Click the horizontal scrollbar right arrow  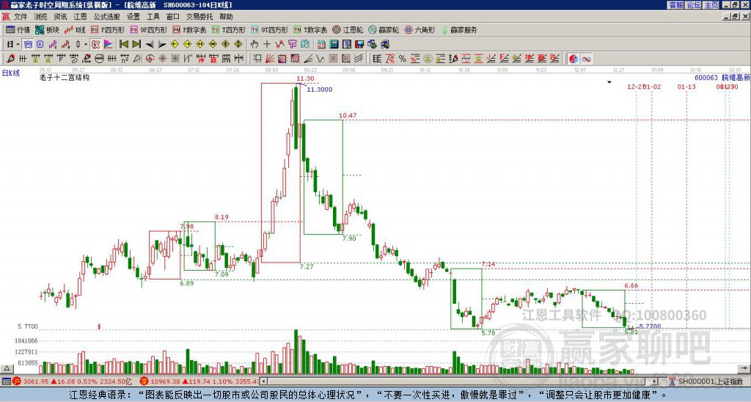point(654,381)
